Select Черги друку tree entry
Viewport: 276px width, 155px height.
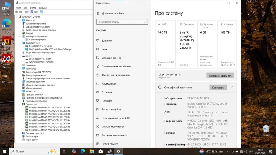coord(32,140)
